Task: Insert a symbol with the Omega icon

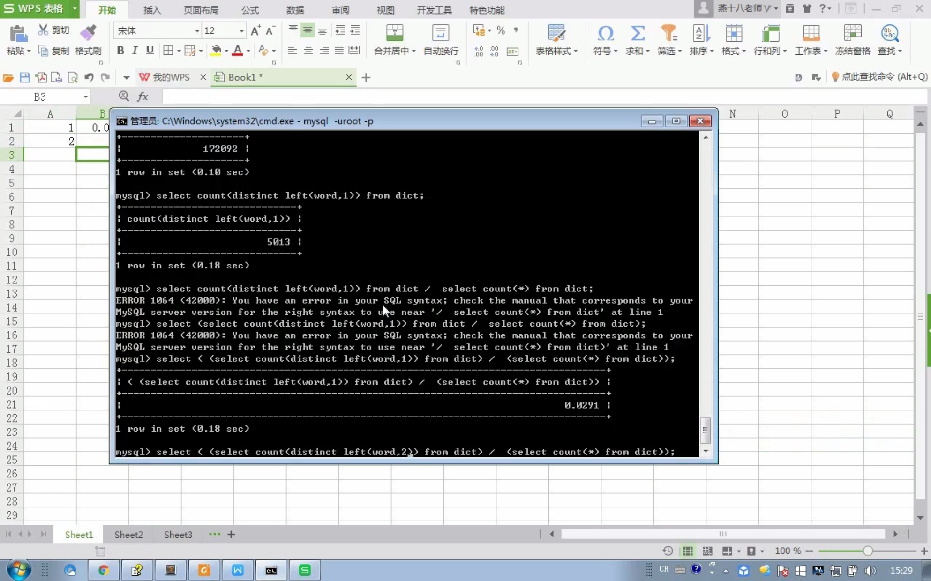Action: pos(605,33)
